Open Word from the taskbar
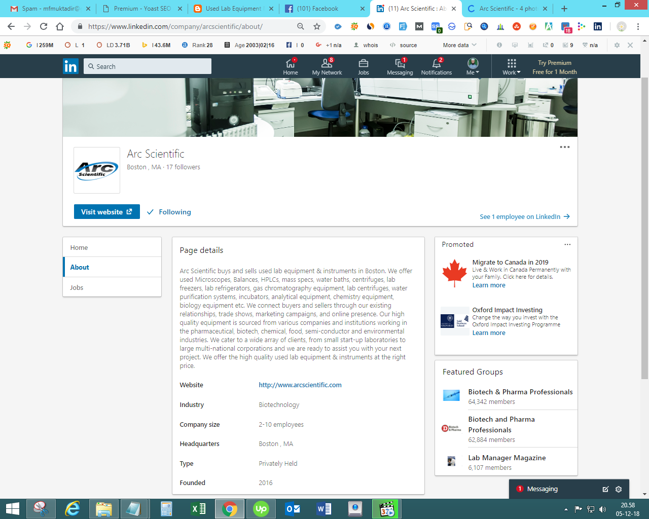 click(x=323, y=509)
